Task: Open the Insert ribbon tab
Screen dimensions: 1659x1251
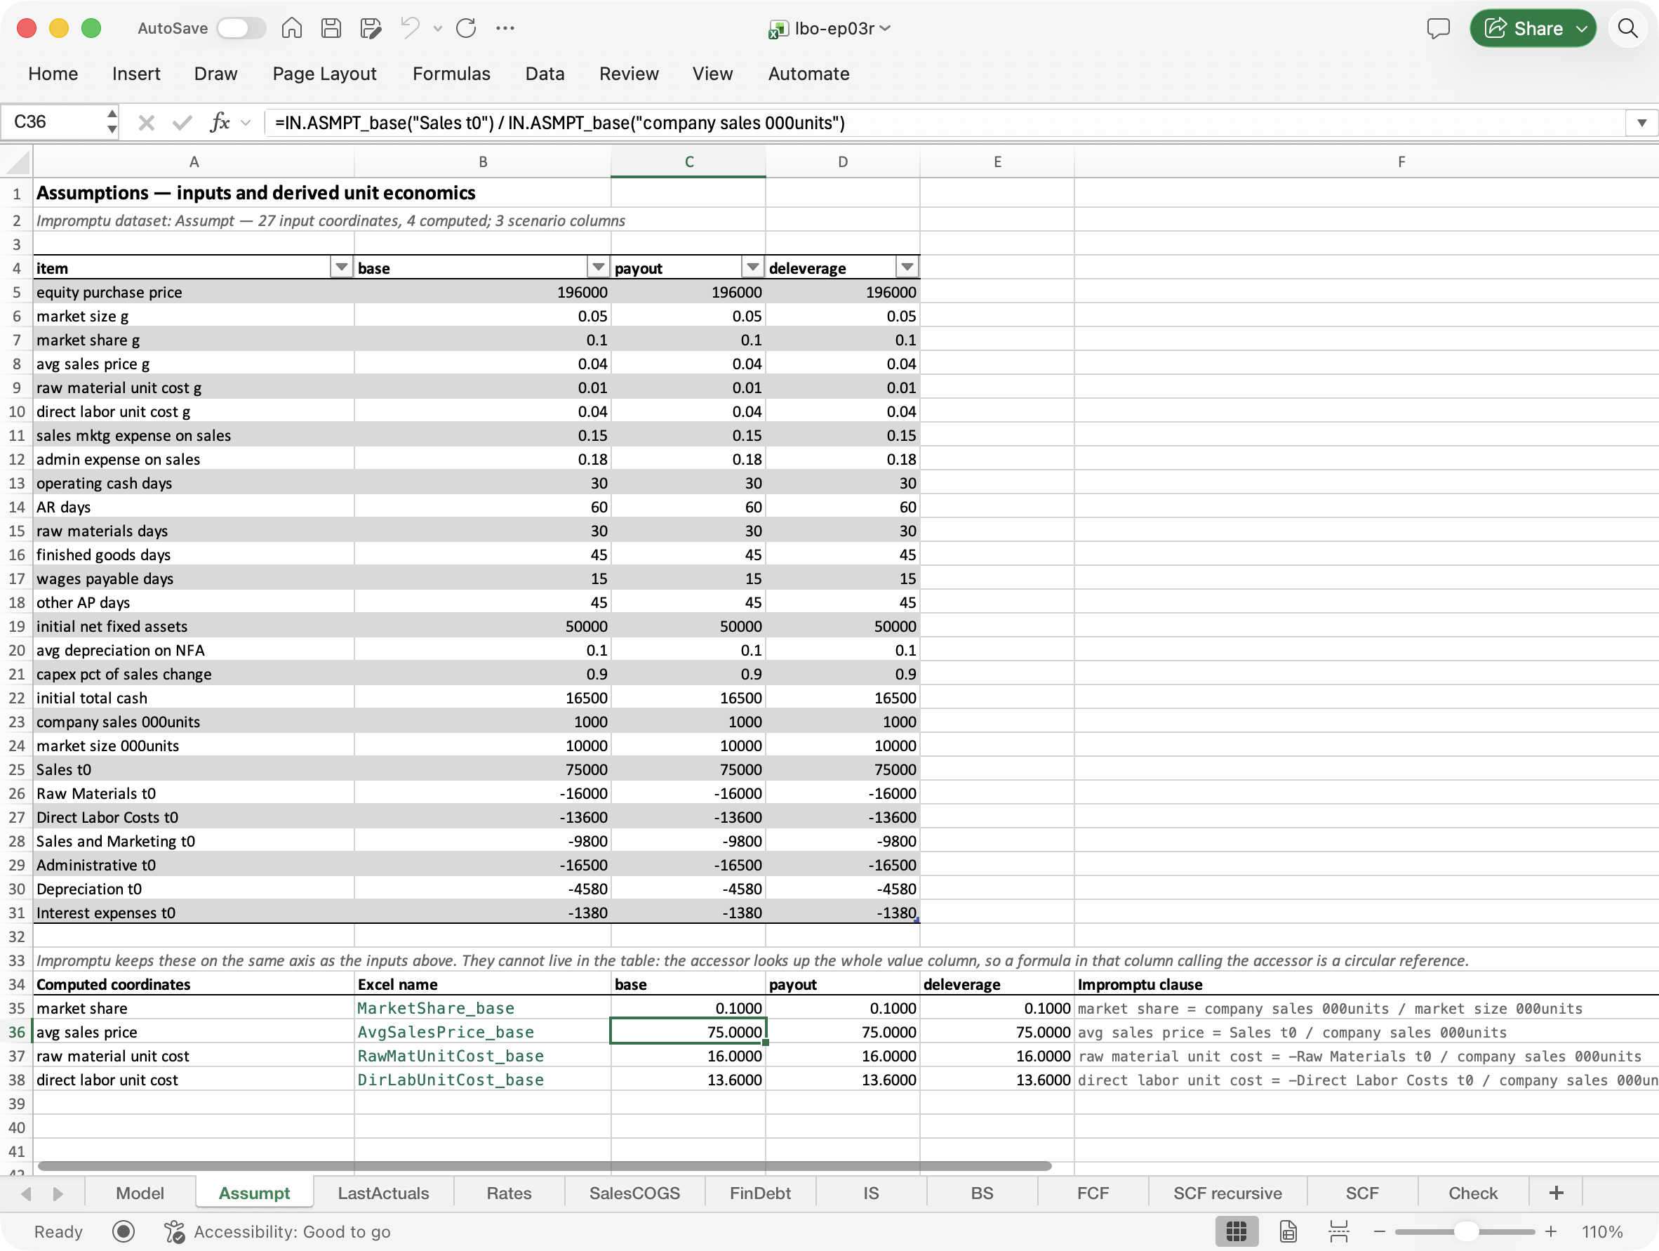Action: click(x=137, y=74)
